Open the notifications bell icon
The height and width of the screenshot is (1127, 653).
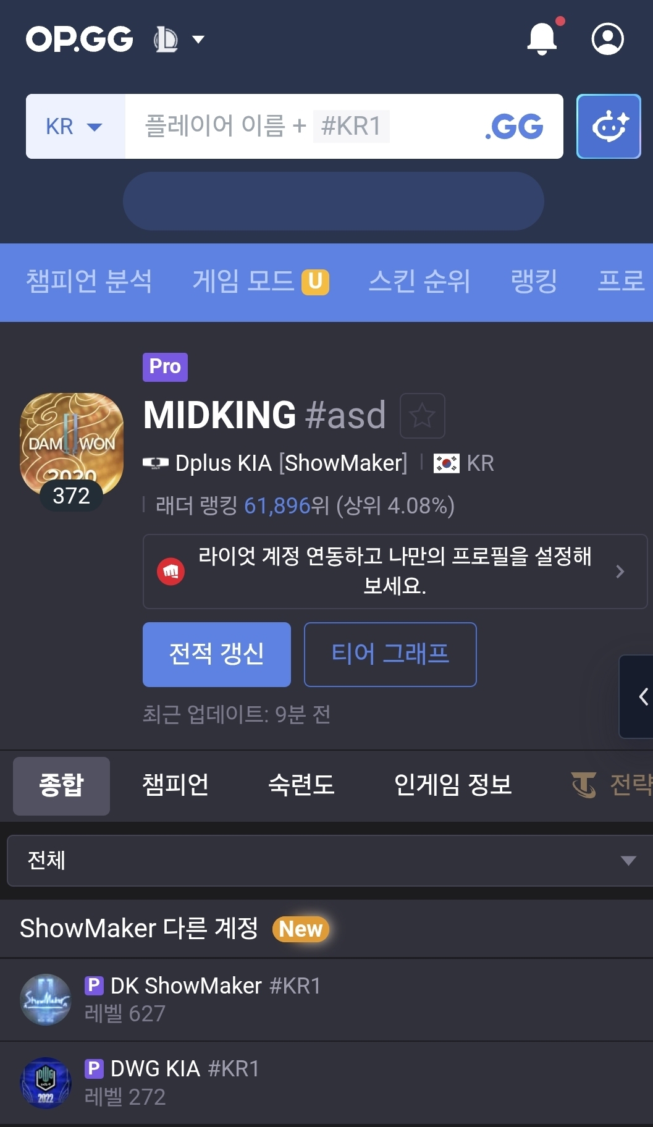point(542,38)
